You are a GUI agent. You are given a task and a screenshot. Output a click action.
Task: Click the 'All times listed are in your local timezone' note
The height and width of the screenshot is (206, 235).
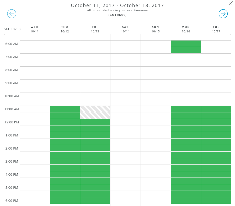(117, 10)
